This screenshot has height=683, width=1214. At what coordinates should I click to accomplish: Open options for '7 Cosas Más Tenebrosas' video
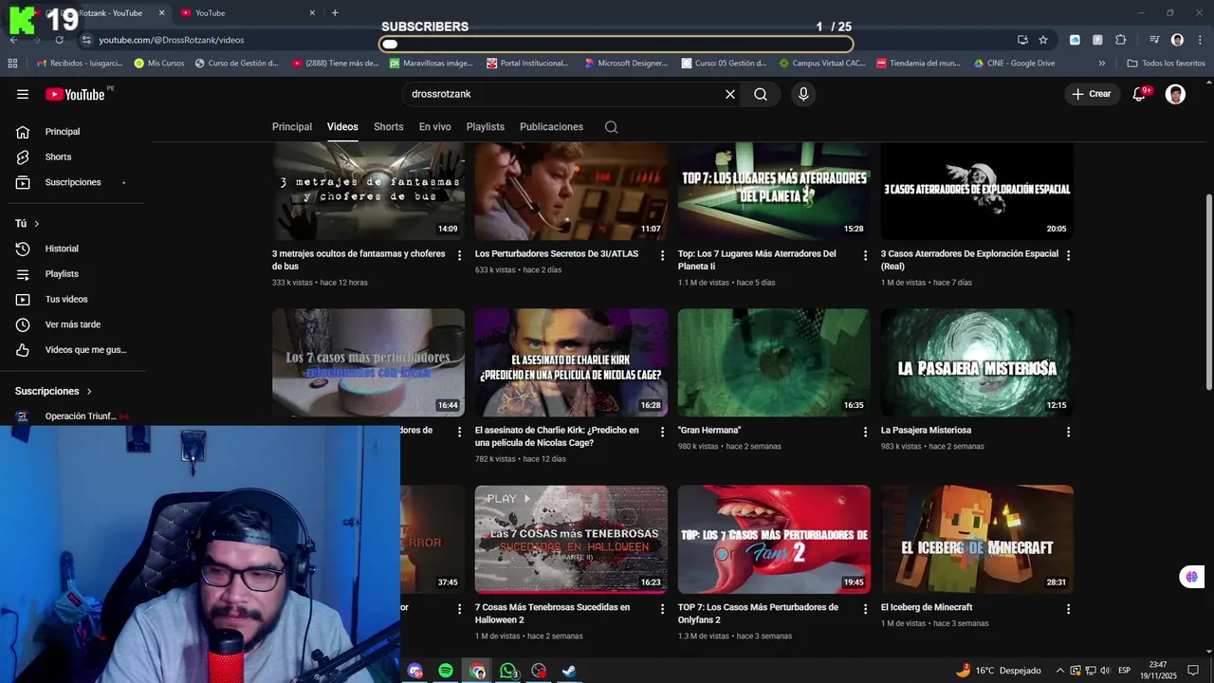tap(663, 609)
